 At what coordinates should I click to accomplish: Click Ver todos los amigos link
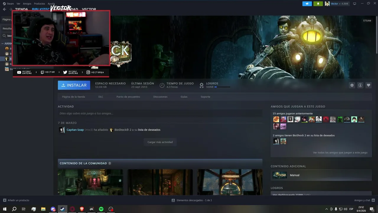(x=340, y=153)
